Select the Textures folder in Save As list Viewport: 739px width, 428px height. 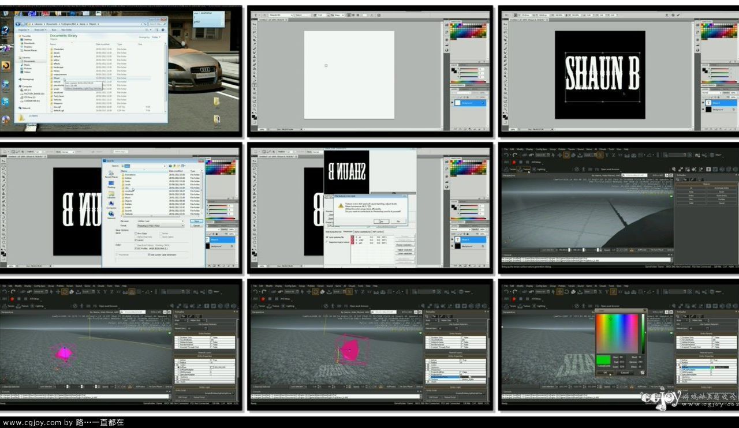(x=128, y=214)
